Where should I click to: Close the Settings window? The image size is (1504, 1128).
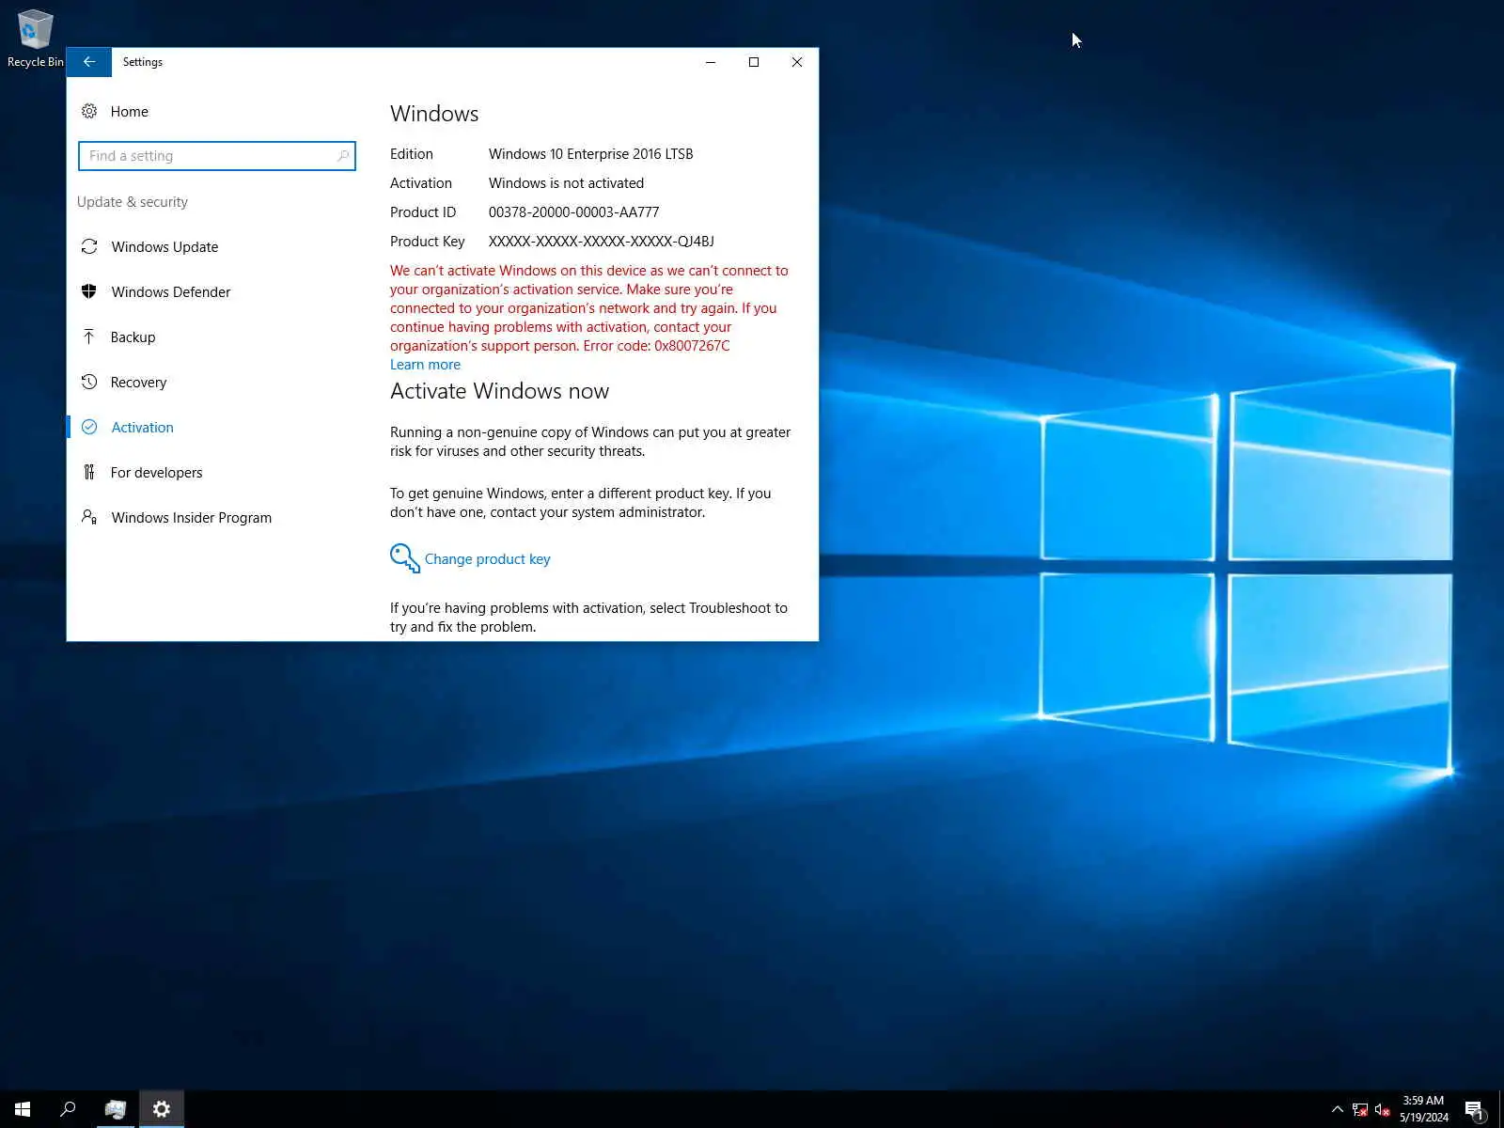tap(797, 62)
